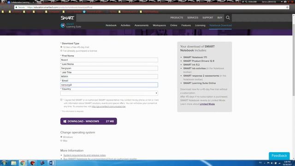Select I've already purchased a license
The height and width of the screenshot is (166, 295).
click(x=61, y=51)
